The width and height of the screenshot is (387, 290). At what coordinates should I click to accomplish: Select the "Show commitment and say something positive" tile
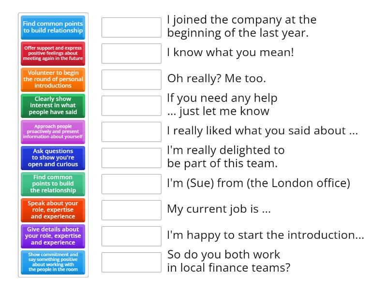click(53, 262)
